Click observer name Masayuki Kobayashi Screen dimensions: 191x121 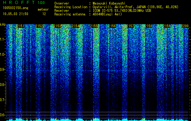[x=109, y=3]
